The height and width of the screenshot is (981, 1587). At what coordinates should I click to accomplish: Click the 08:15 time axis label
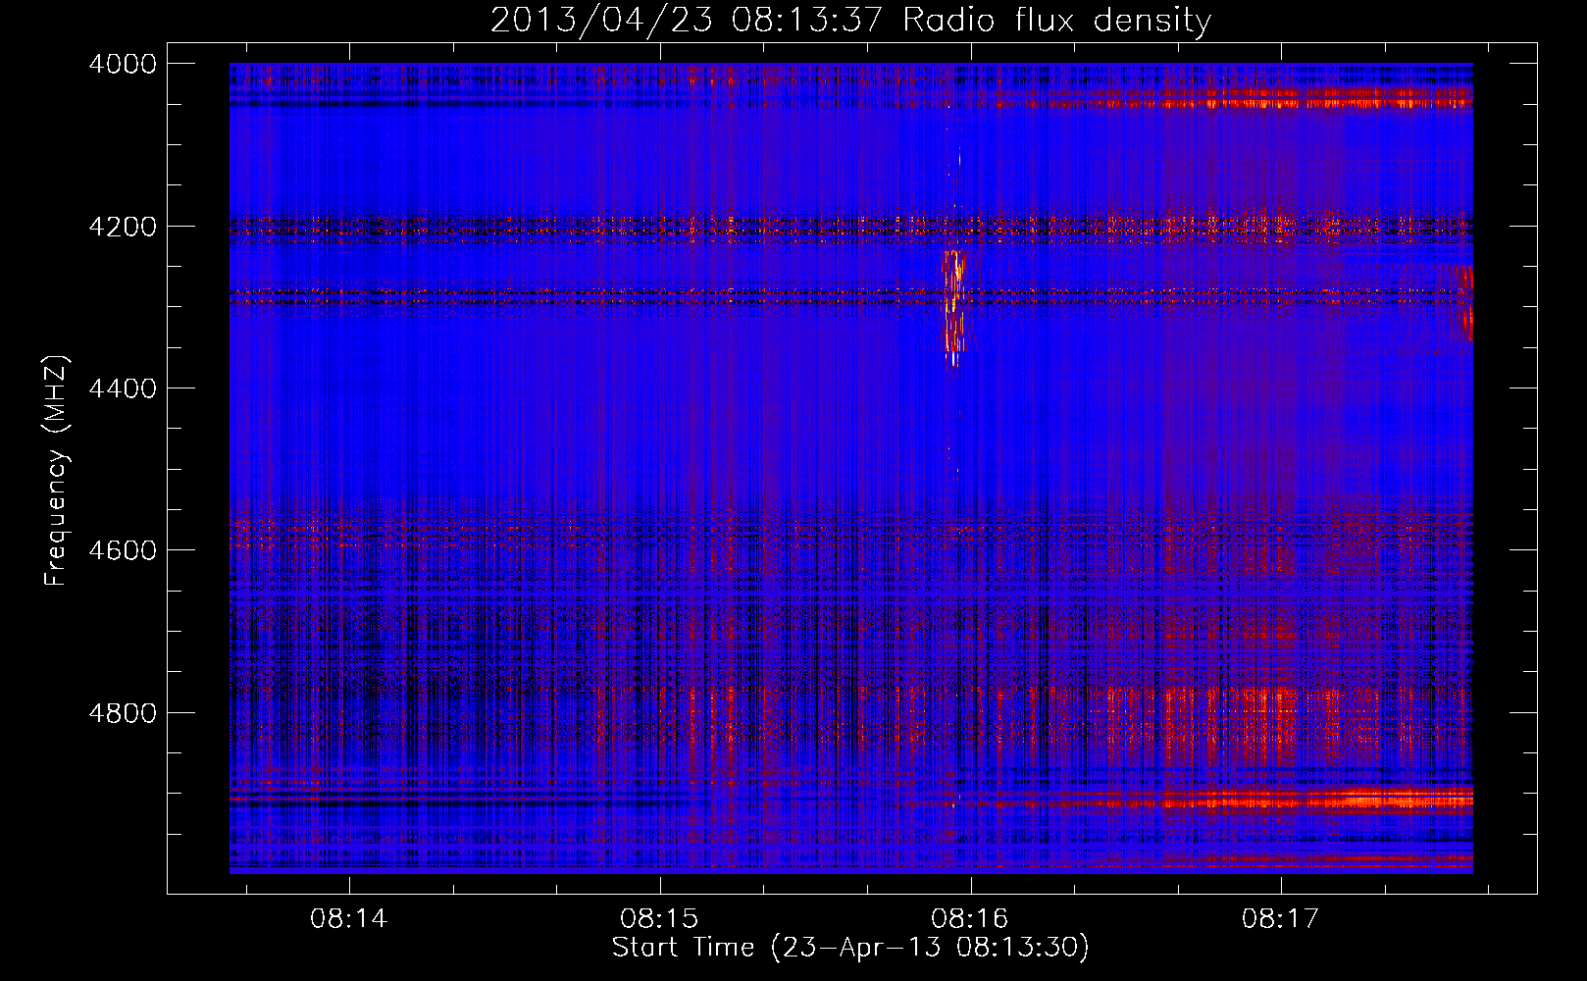point(659,919)
